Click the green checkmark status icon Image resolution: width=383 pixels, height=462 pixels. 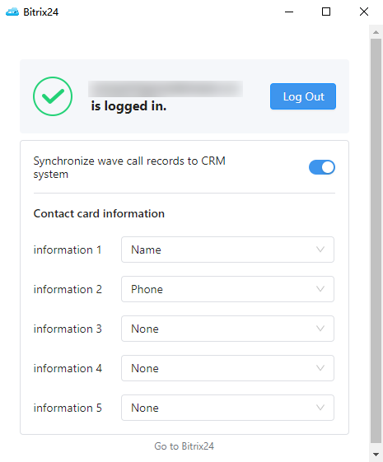[53, 96]
